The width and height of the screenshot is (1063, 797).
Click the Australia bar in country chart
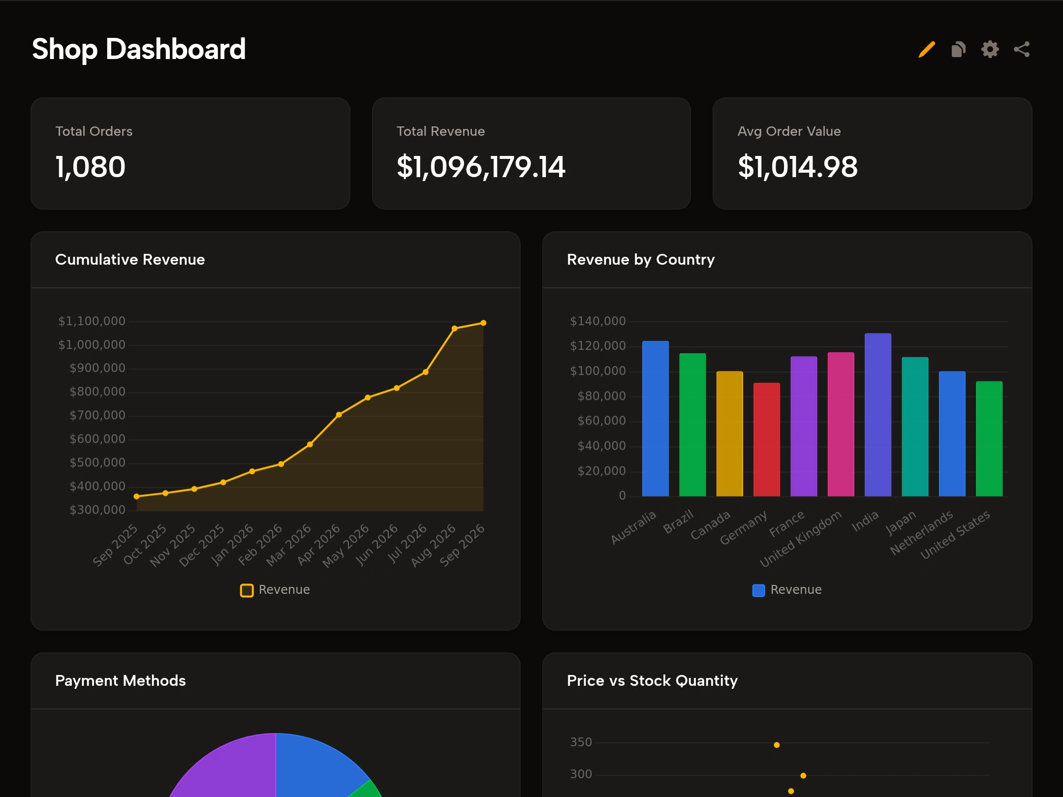click(656, 419)
